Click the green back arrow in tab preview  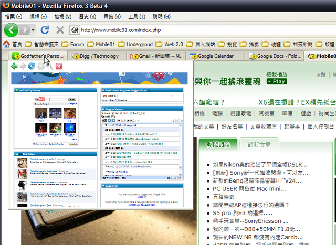[14, 66]
